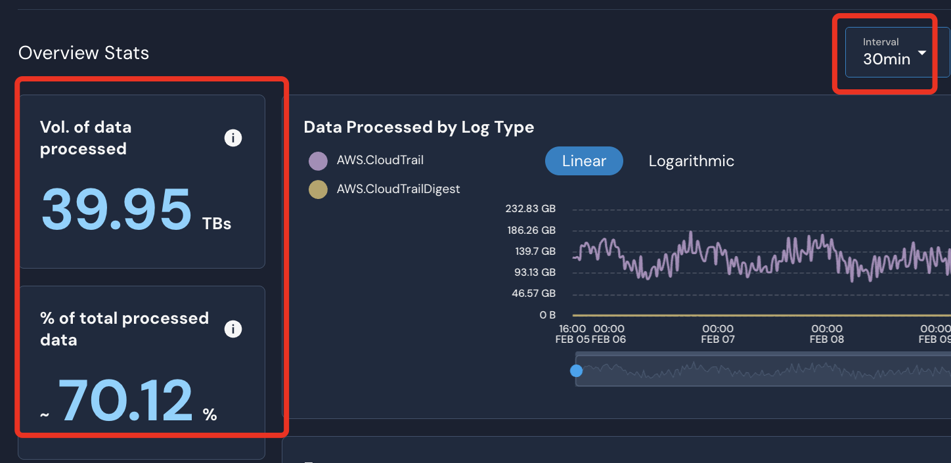Click the 30min interval value
Viewport: 951px width, 463px height.
[886, 59]
